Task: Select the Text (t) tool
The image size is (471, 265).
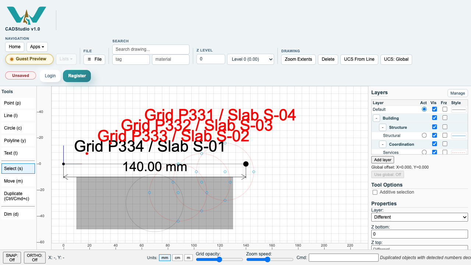Action: click(18, 153)
